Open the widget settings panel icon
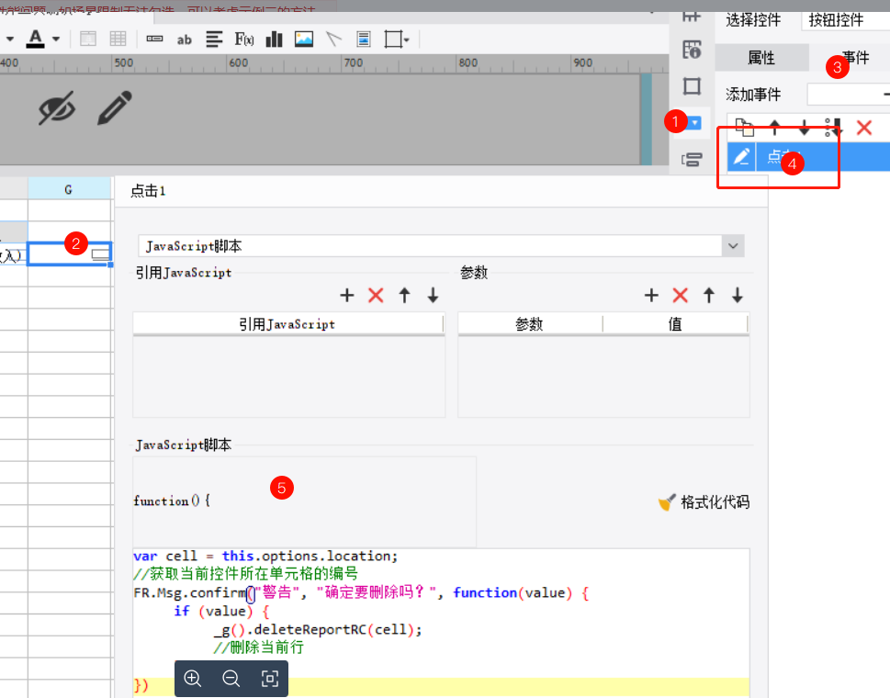Screen dimensions: 890x698 (x=694, y=122)
